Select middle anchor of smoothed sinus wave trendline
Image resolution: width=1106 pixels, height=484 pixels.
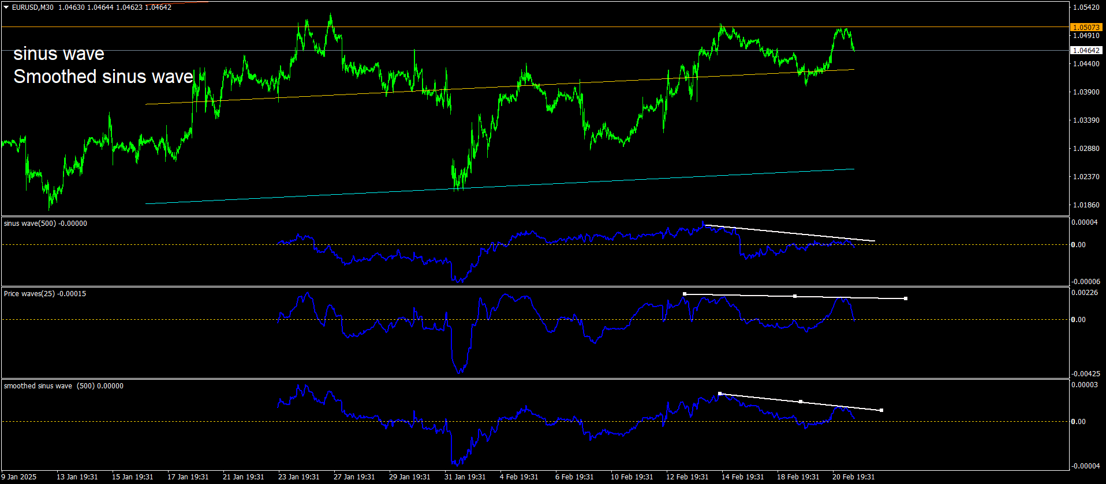[801, 402]
